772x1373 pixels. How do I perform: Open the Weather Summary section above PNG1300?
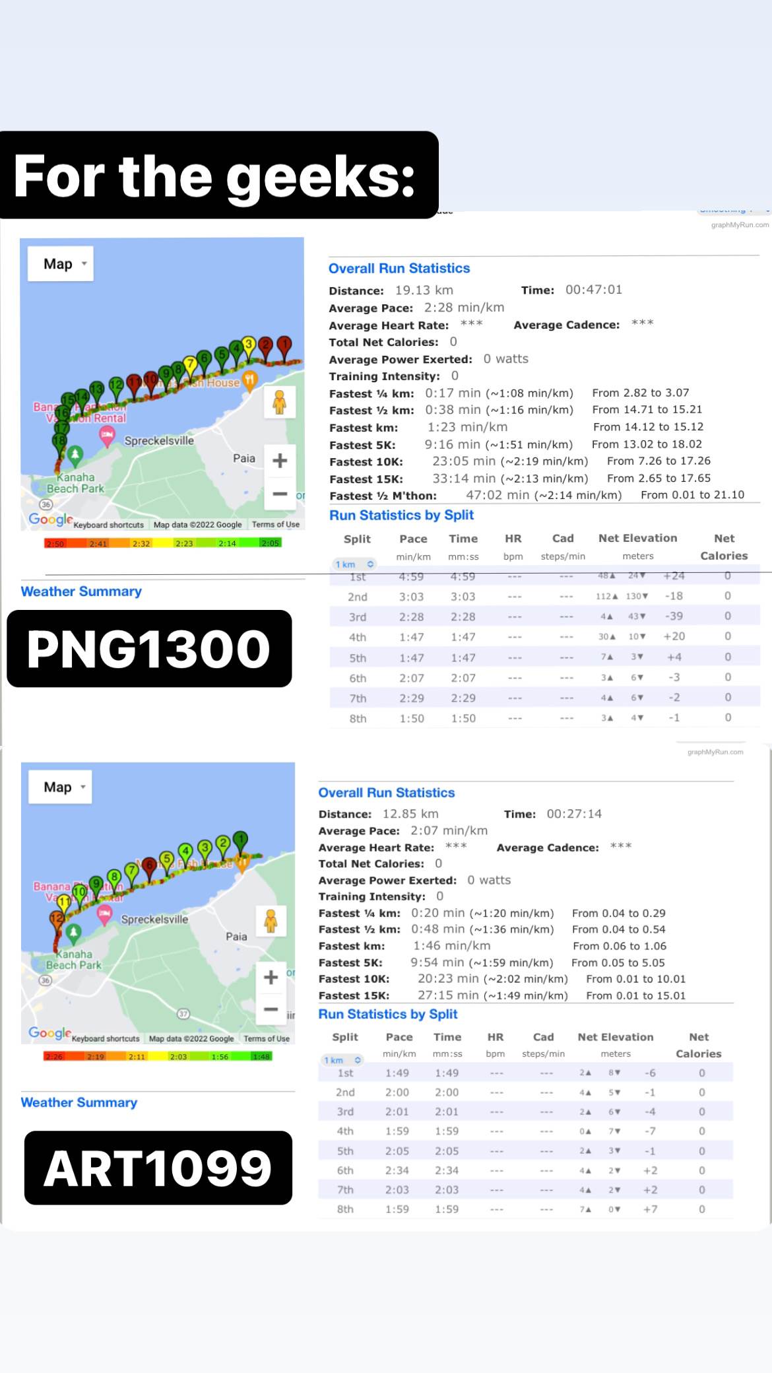click(x=81, y=591)
